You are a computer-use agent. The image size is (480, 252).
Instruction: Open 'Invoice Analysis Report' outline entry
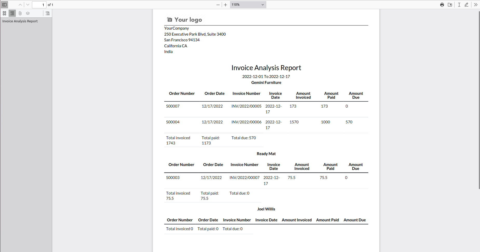click(20, 21)
